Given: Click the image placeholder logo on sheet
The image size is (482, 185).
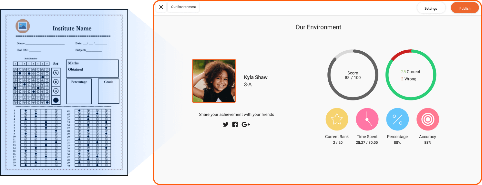Looking at the screenshot, I should pyautogui.click(x=23, y=26).
